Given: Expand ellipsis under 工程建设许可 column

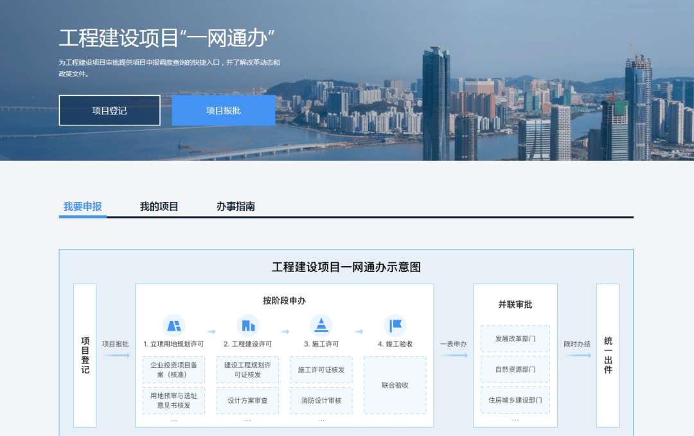Looking at the screenshot, I should coord(248,420).
